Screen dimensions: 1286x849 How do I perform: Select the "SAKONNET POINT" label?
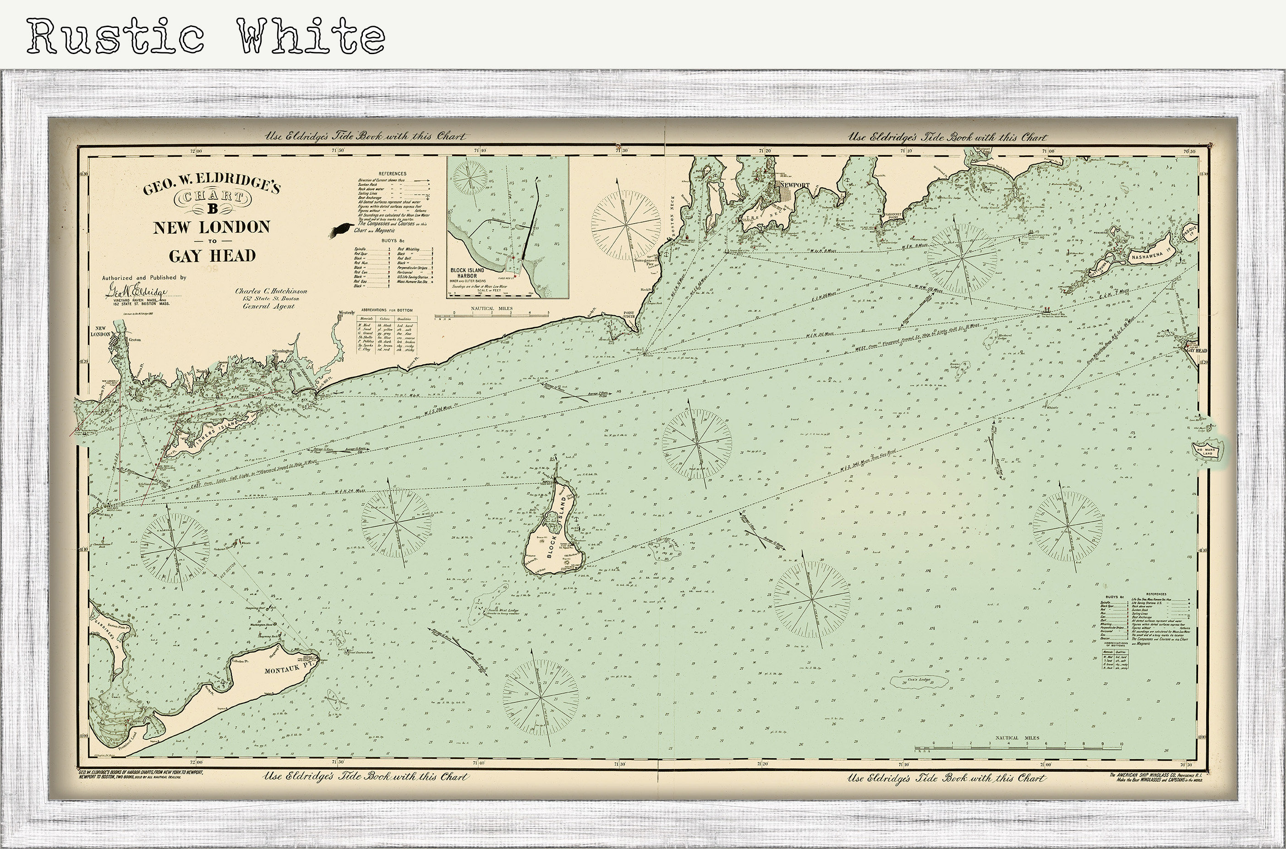coord(892,215)
